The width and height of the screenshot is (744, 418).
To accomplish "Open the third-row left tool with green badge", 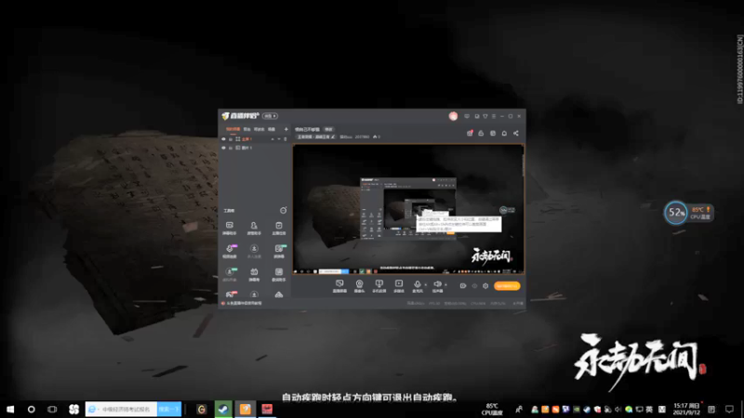I will (x=230, y=274).
